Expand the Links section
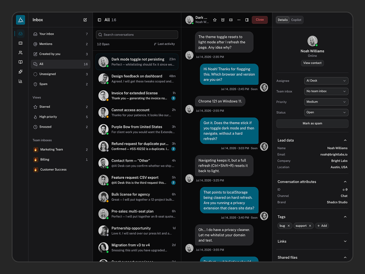This screenshot has width=365, height=274. [345, 241]
